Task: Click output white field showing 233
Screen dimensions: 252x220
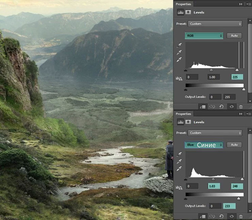Action: [x=230, y=206]
